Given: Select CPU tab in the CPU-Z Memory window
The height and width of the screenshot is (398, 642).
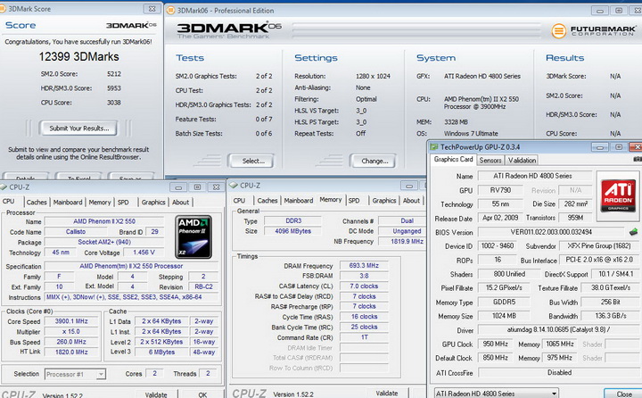Looking at the screenshot, I should [239, 201].
